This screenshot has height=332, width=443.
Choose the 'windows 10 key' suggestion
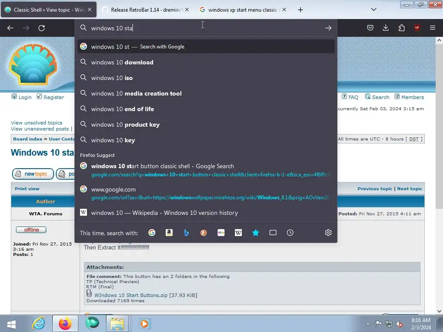click(205, 140)
